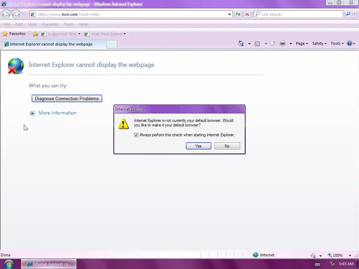Click the blue Help question icon

click(350, 43)
